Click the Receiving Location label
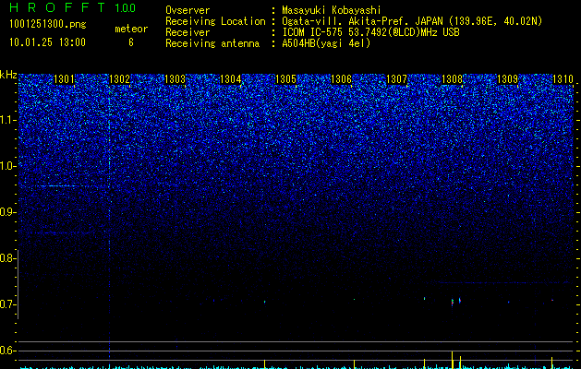The height and width of the screenshot is (369, 581). click(215, 21)
